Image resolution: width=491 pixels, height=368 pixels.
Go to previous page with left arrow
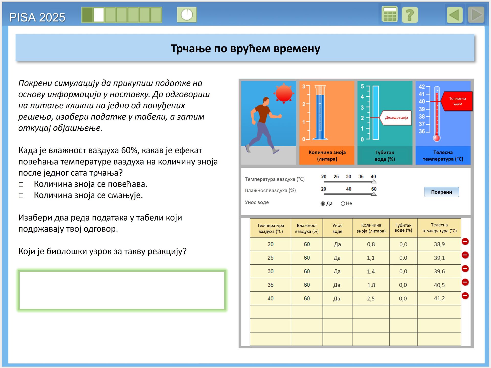(455, 15)
